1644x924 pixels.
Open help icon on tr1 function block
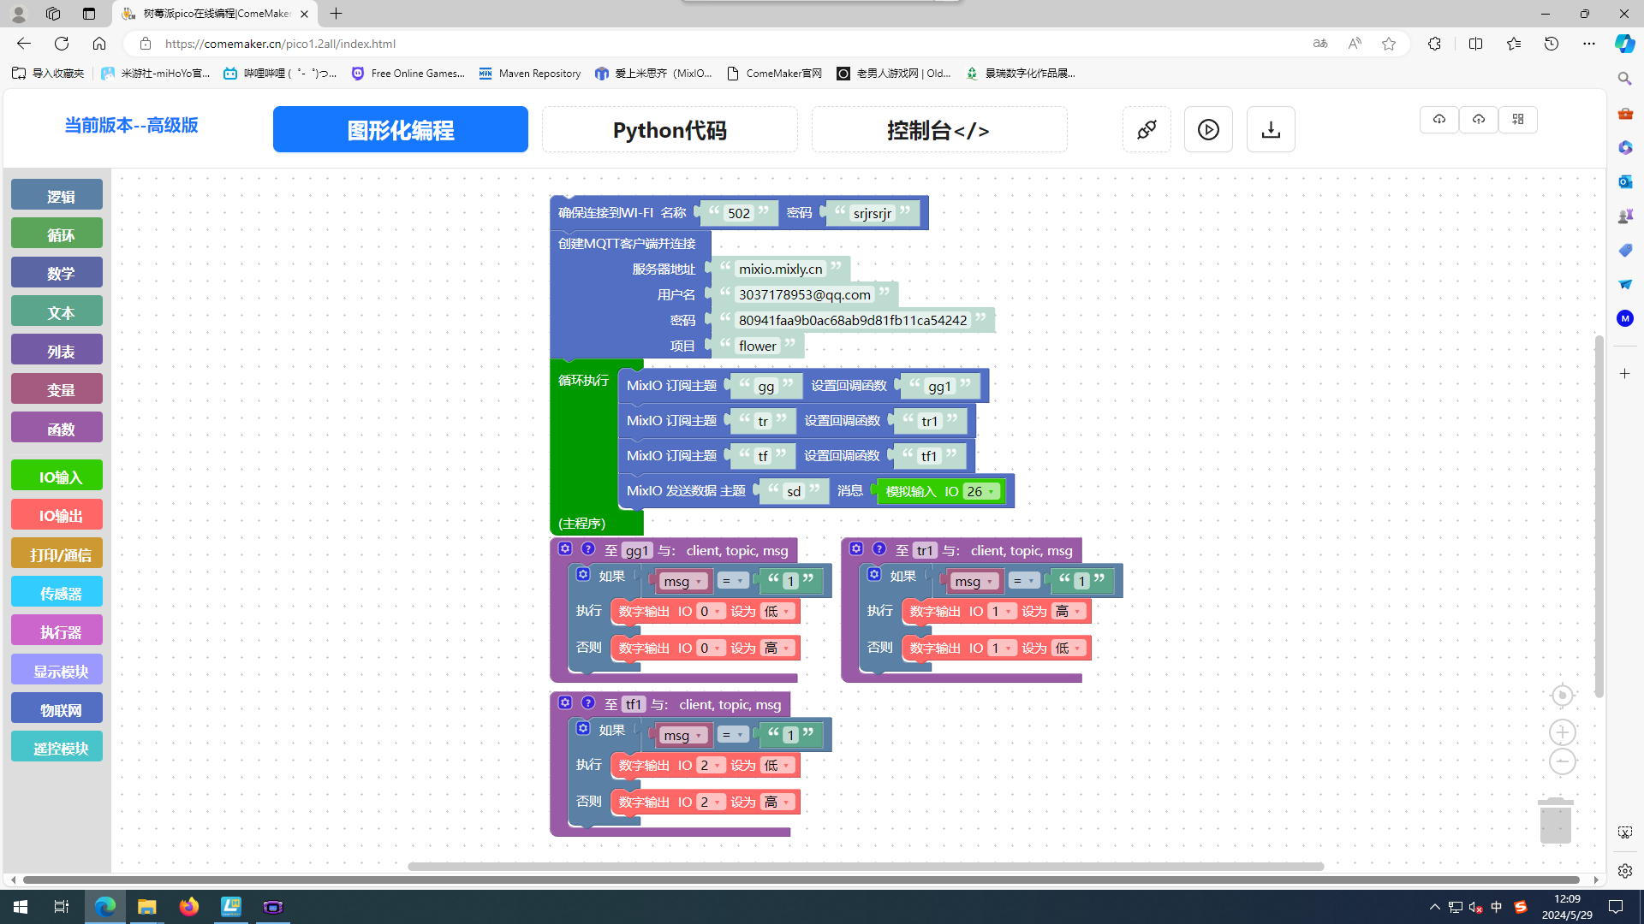pyautogui.click(x=879, y=548)
